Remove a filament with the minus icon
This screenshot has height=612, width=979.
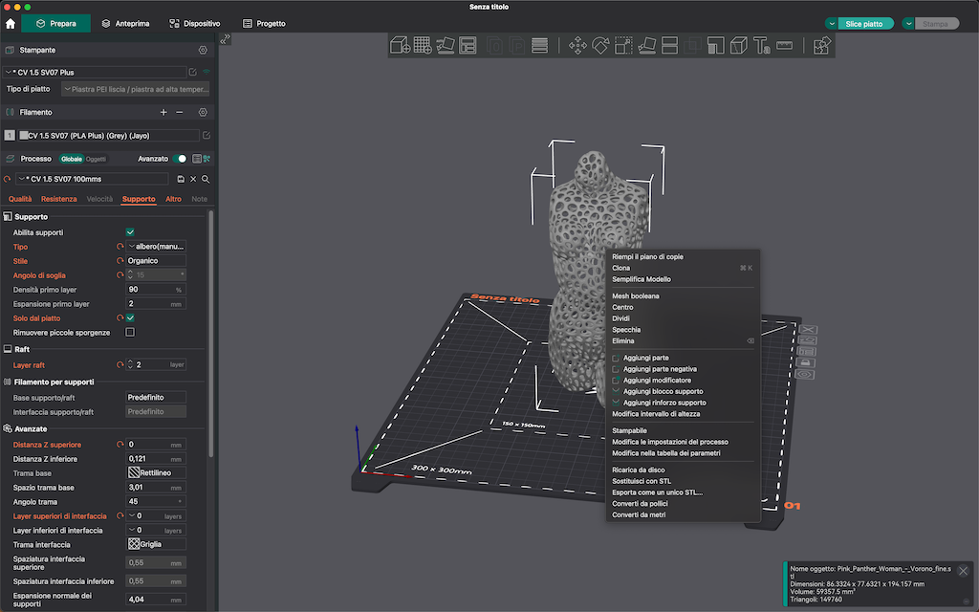[x=180, y=113]
